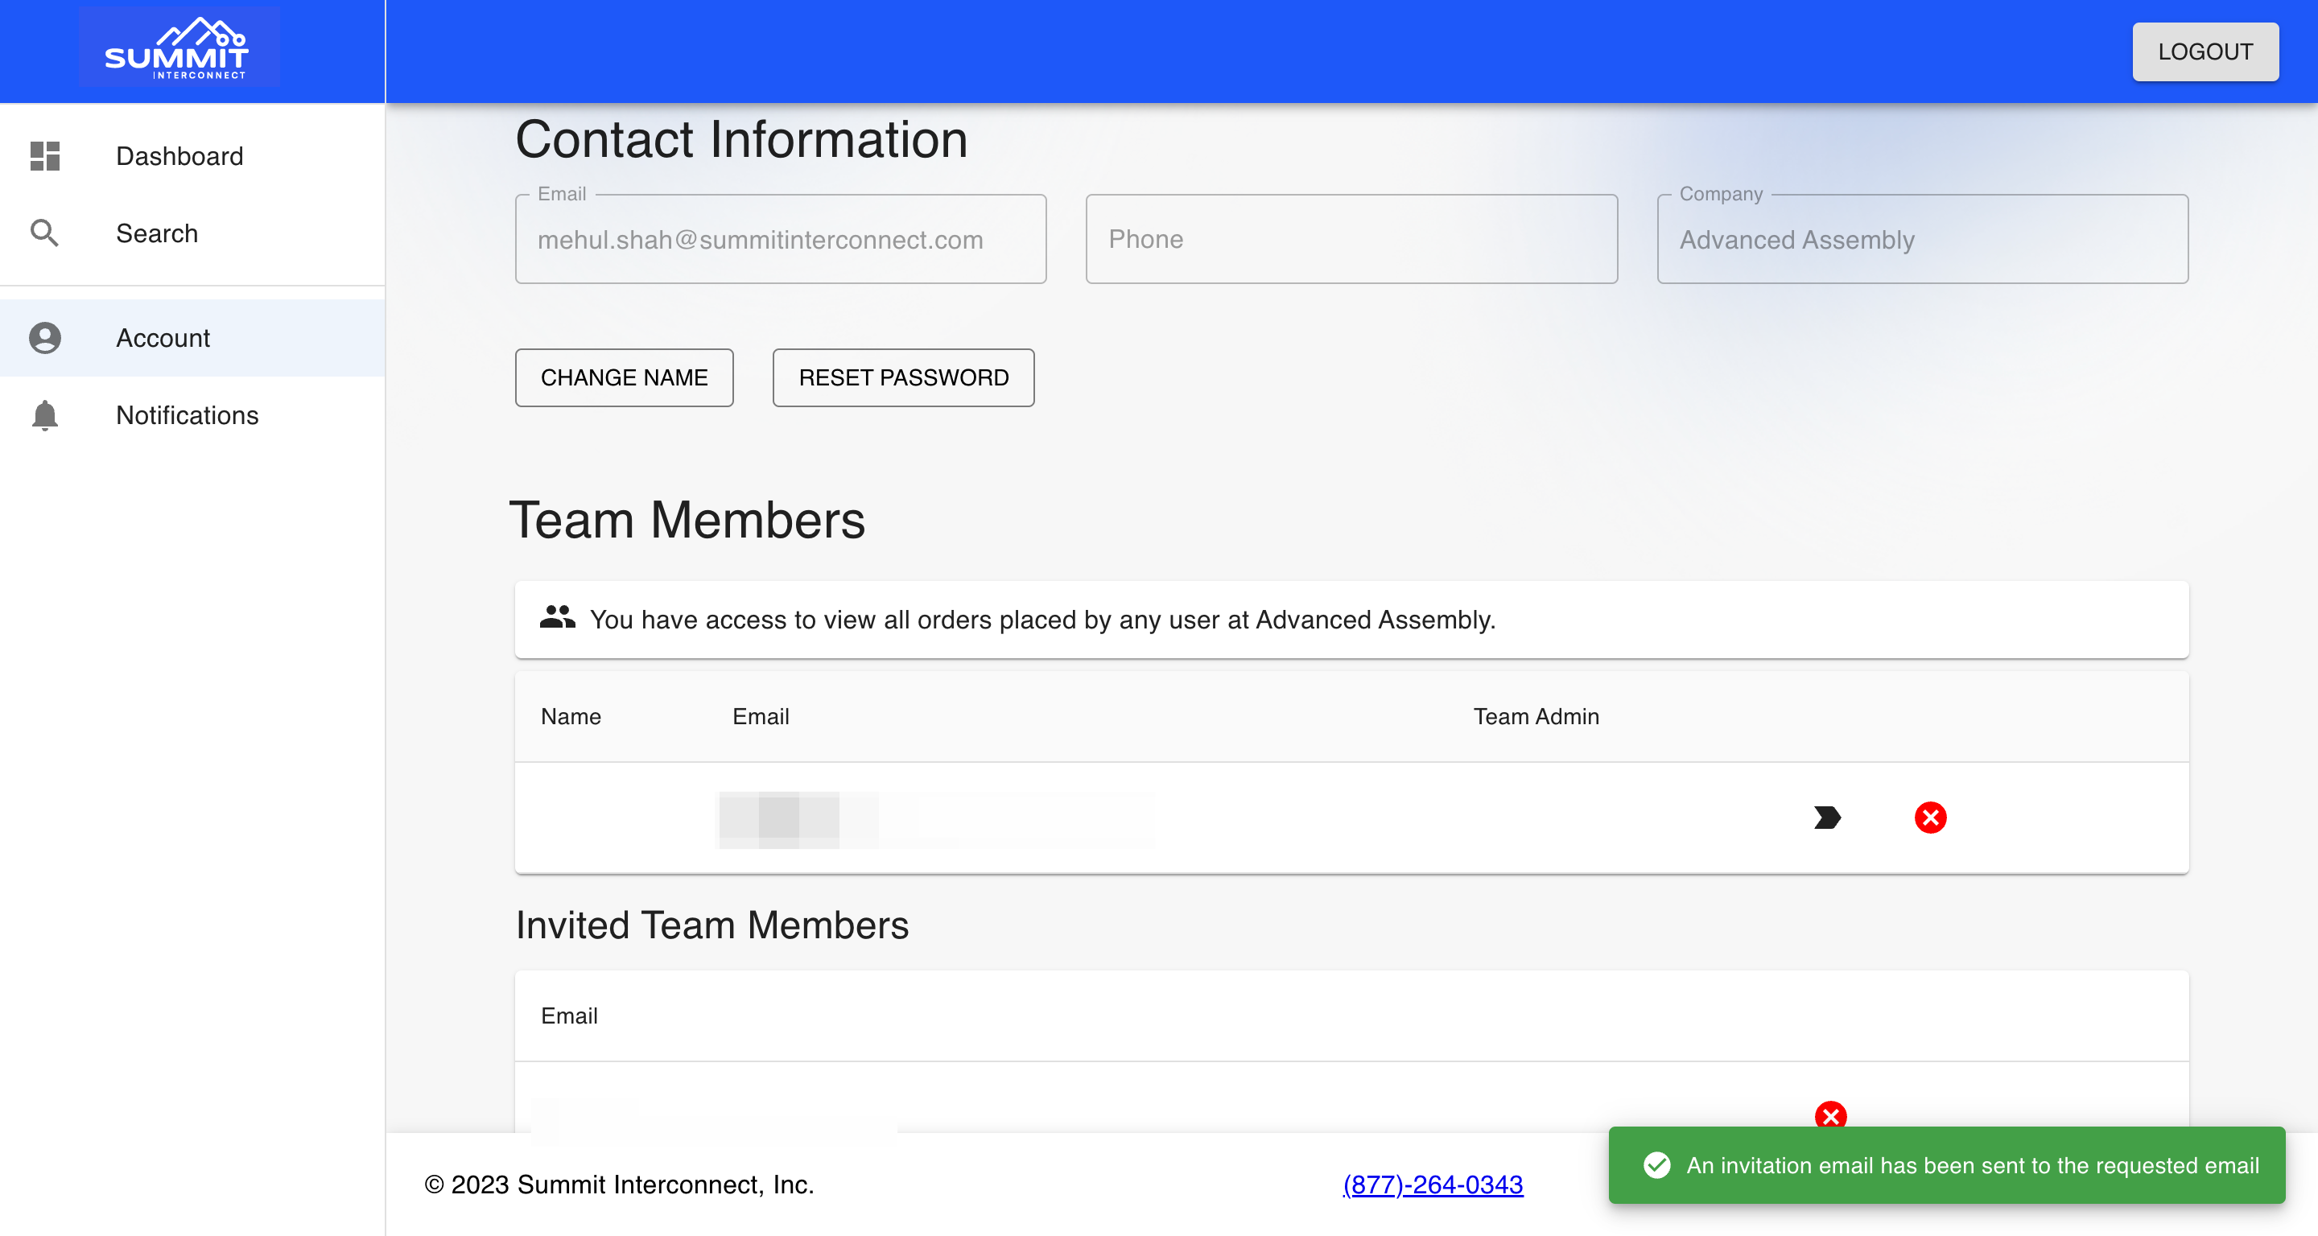Call the (877)-264-0343 phone link
The height and width of the screenshot is (1236, 2318).
[1433, 1184]
